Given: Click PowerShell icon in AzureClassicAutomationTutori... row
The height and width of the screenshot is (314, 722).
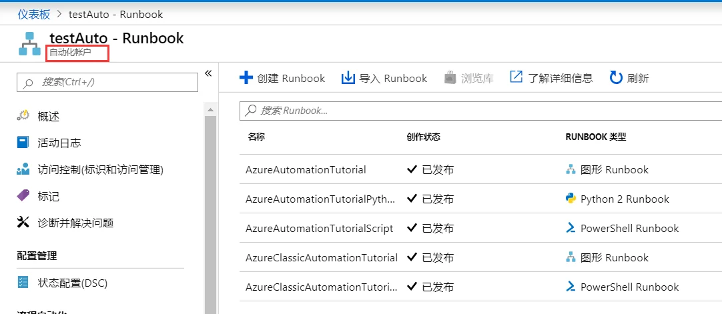Looking at the screenshot, I should (x=571, y=287).
